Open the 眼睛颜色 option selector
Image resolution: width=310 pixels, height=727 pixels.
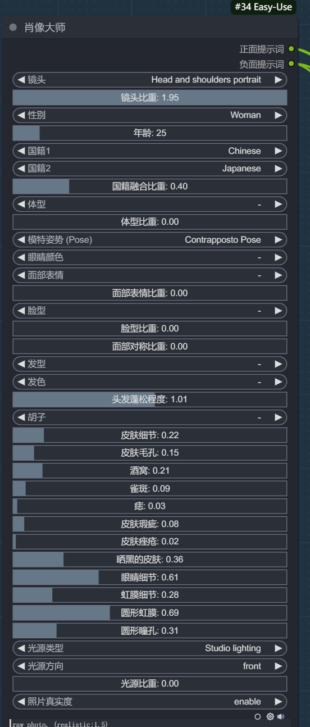(150, 257)
